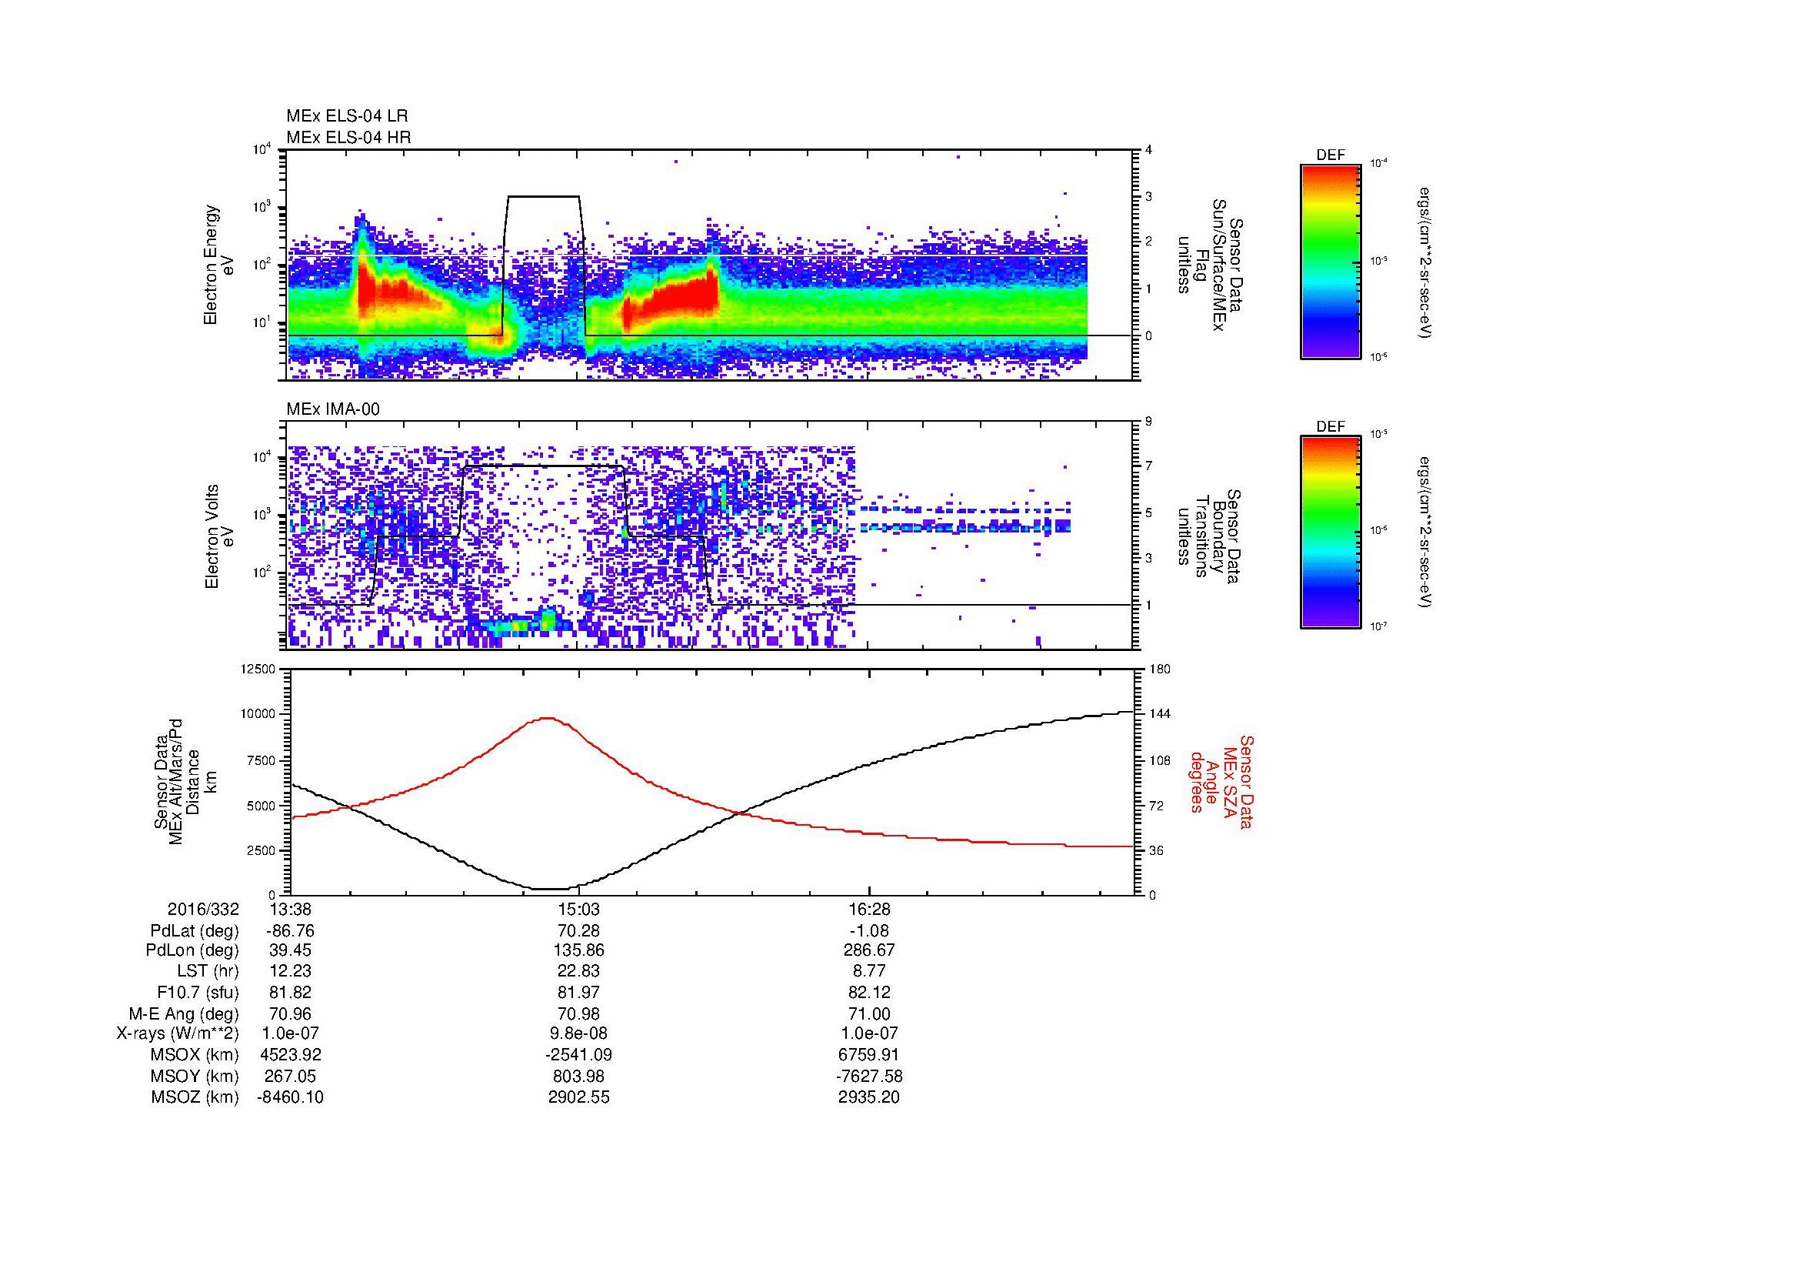Click the F10.7 value '81.82'

pos(290,992)
